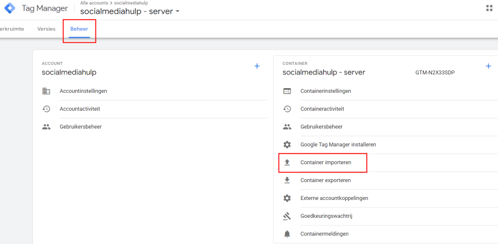
Task: Select the Beheer tab
Action: 79,29
